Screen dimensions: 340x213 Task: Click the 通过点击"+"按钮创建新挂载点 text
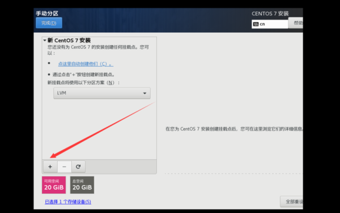[83, 75]
